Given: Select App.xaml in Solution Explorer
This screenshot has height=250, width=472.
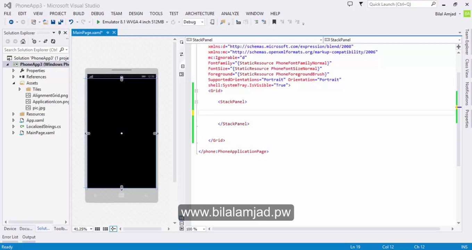Looking at the screenshot, I should (x=35, y=120).
